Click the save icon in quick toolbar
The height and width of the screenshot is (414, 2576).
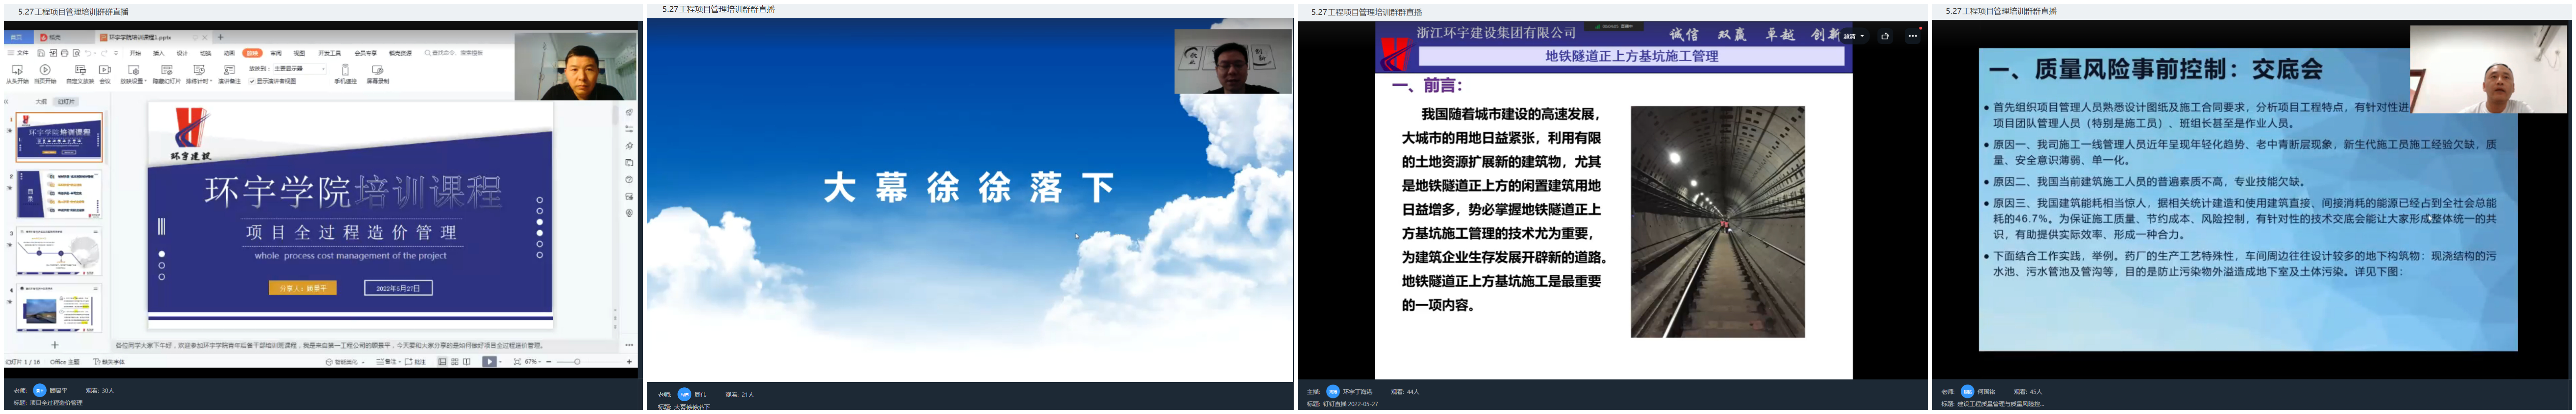pos(41,53)
